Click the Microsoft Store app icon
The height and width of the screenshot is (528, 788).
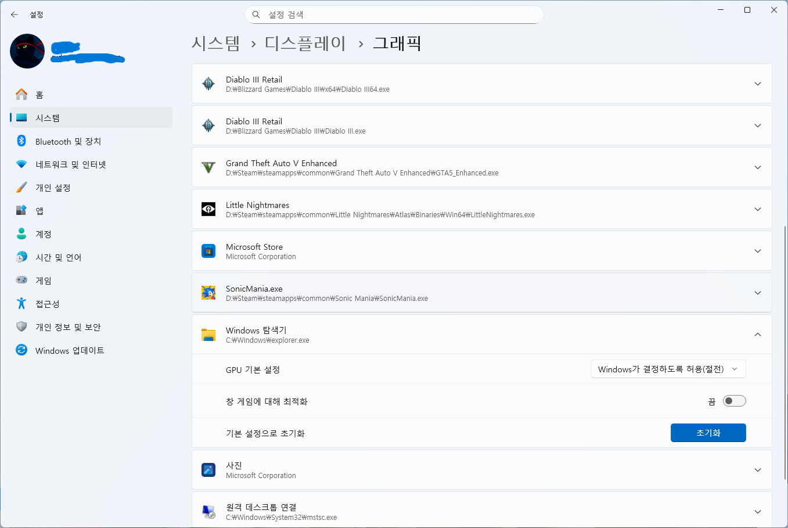point(208,251)
